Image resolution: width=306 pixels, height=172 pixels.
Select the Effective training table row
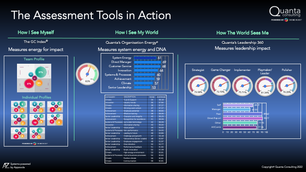tap(136, 113)
